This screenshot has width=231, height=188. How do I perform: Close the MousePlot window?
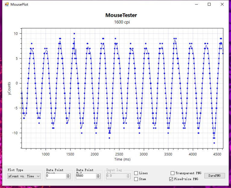pos(222,5)
